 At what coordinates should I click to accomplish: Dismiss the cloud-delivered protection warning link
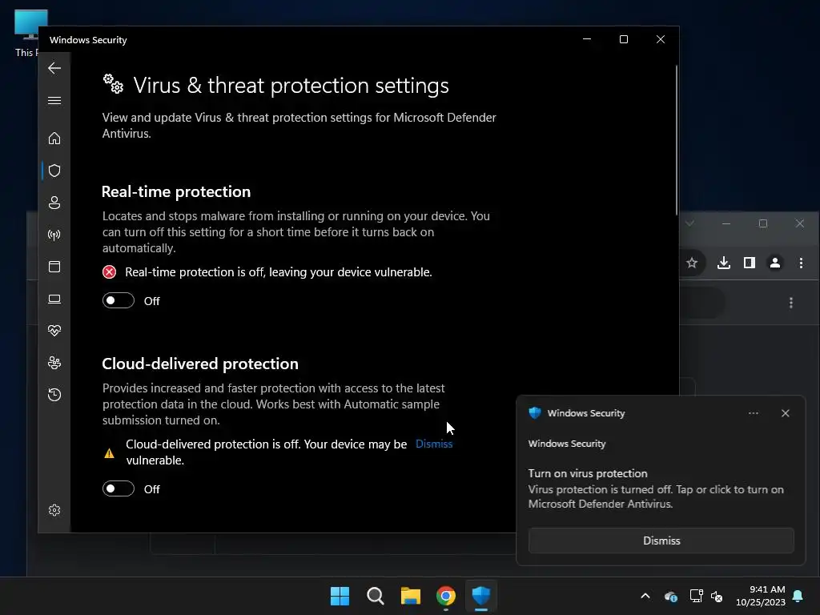[x=434, y=444]
